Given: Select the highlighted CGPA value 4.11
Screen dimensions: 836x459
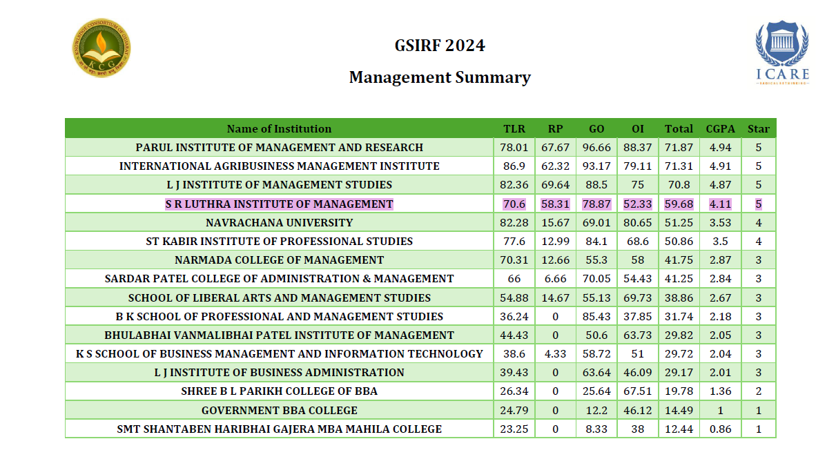Looking at the screenshot, I should point(720,204).
